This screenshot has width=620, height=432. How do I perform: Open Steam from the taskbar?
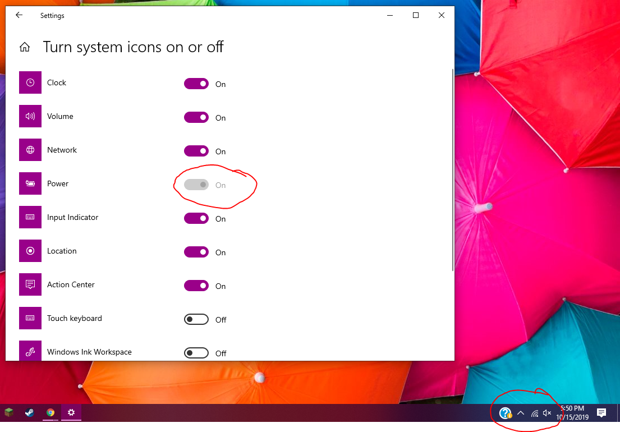click(x=29, y=412)
